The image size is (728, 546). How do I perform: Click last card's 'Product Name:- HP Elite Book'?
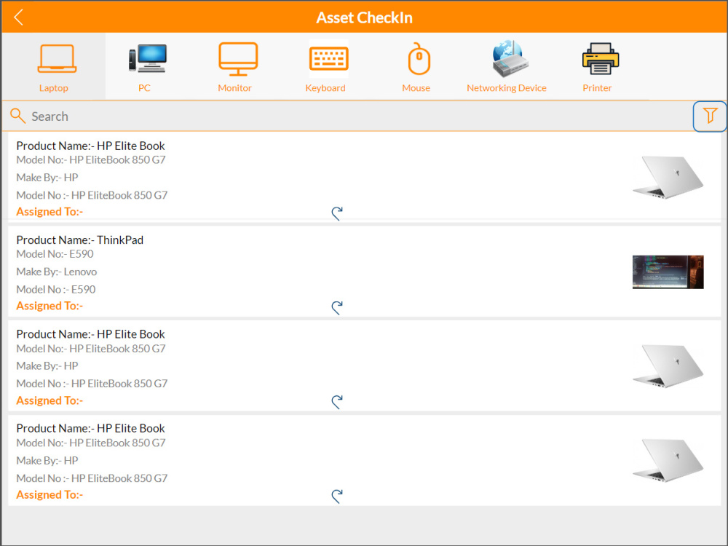coord(90,428)
